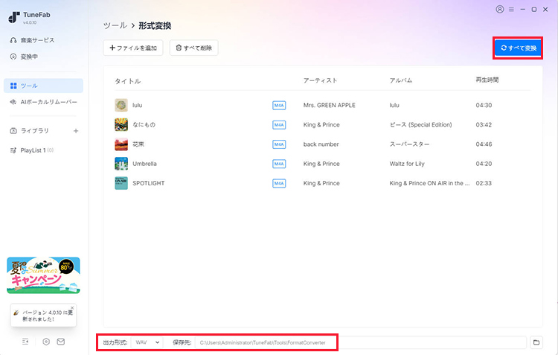This screenshot has height=355, width=558.
Task: Select the song title 'Umbrella'
Action: coord(144,164)
